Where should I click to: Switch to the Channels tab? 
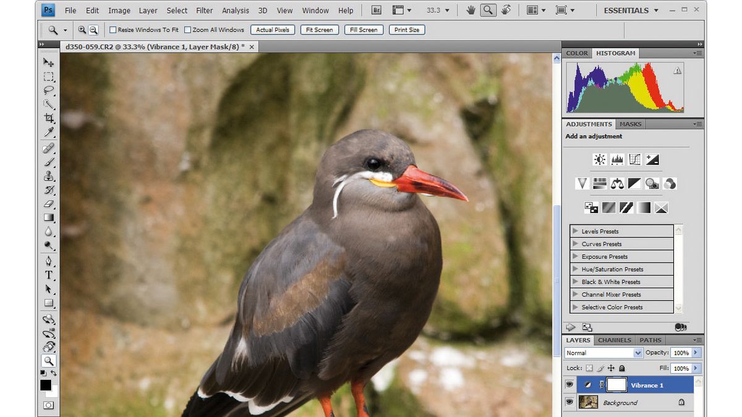coord(614,340)
